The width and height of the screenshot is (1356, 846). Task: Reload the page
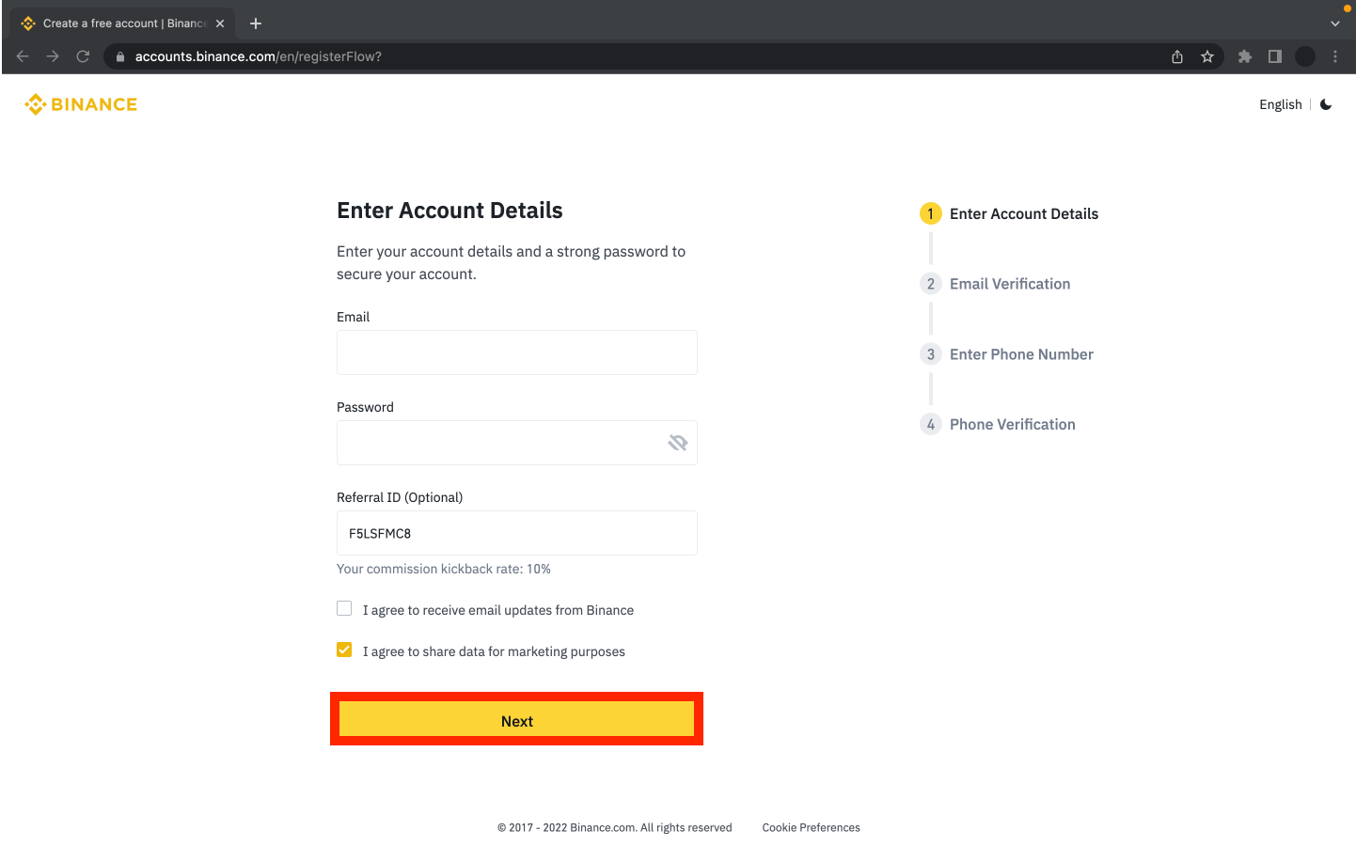[x=83, y=56]
